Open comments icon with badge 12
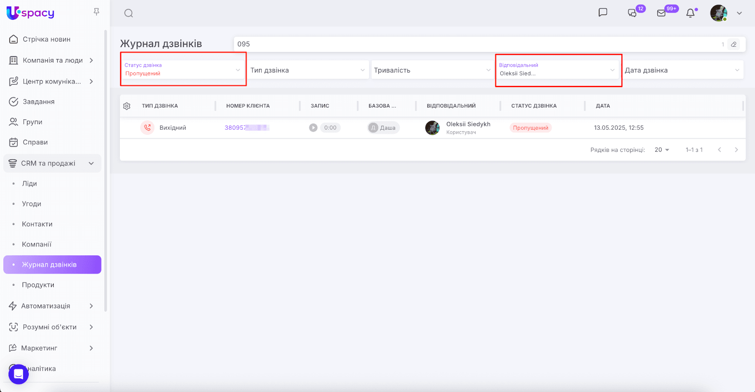Screen dimensions: 755x392 click(632, 13)
